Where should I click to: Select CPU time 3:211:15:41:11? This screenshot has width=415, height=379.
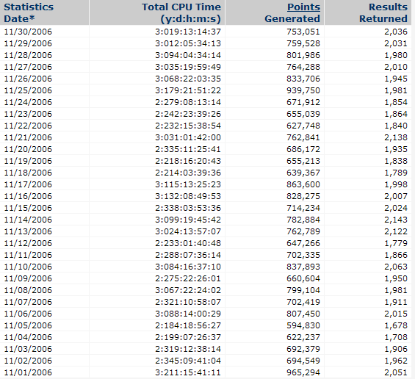click(188, 372)
